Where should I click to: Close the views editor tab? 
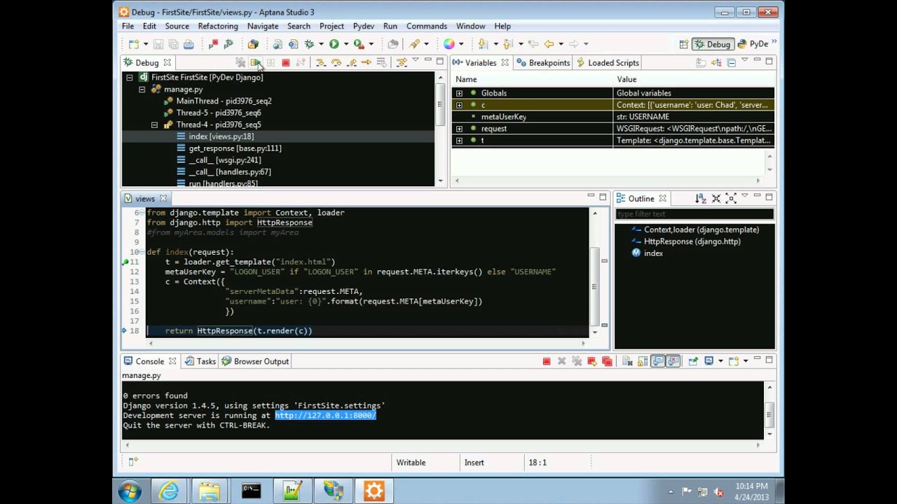pyautogui.click(x=163, y=199)
